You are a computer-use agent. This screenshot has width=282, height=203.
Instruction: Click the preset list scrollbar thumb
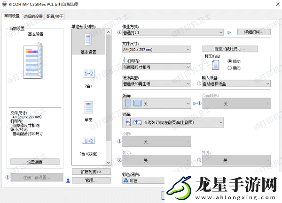108,88
